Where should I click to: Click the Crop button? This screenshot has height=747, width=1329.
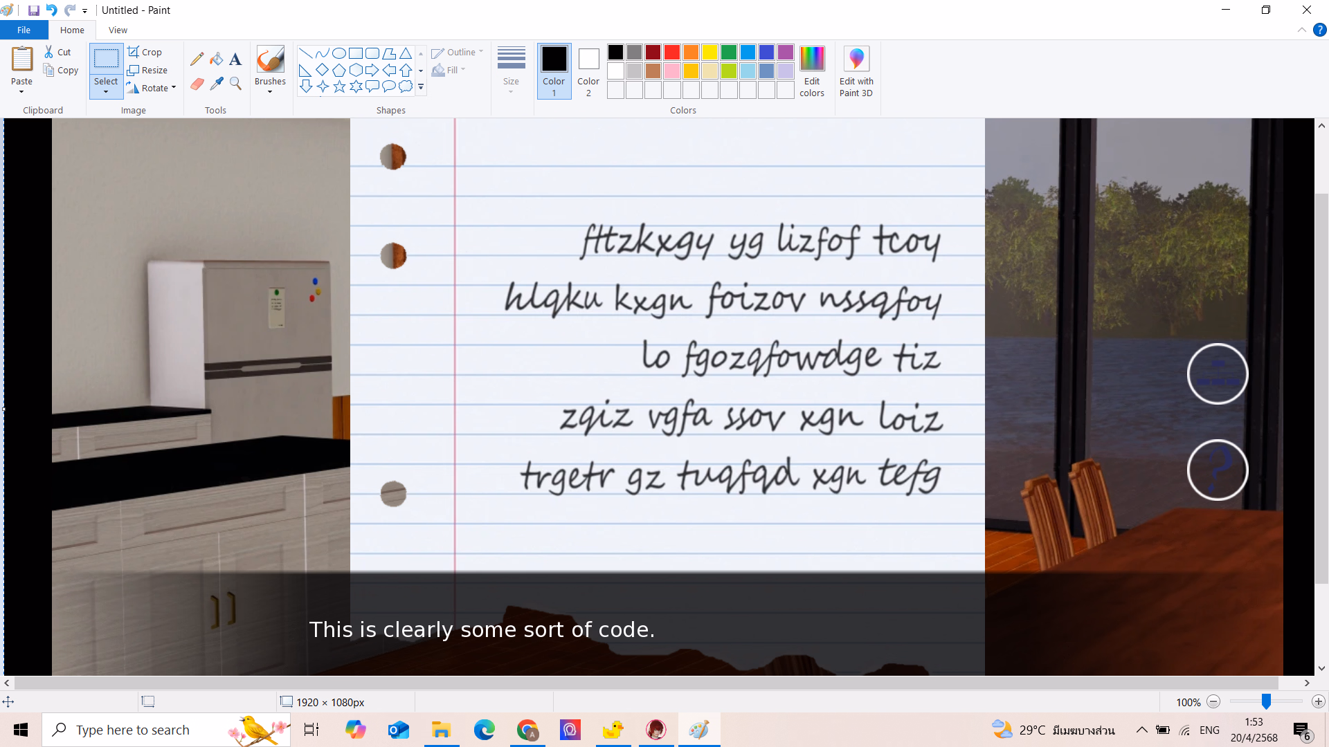click(x=145, y=52)
